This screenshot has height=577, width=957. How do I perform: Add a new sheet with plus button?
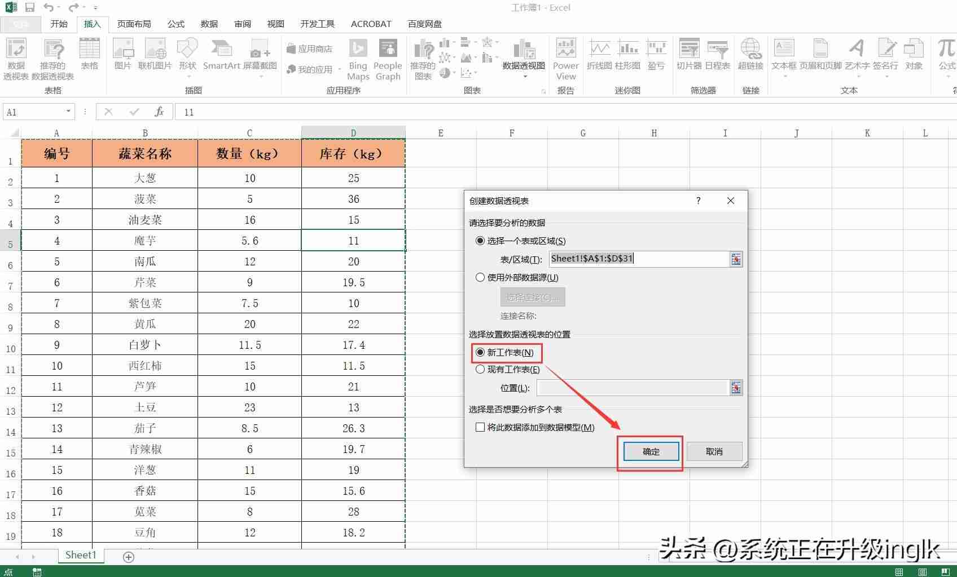(x=129, y=557)
